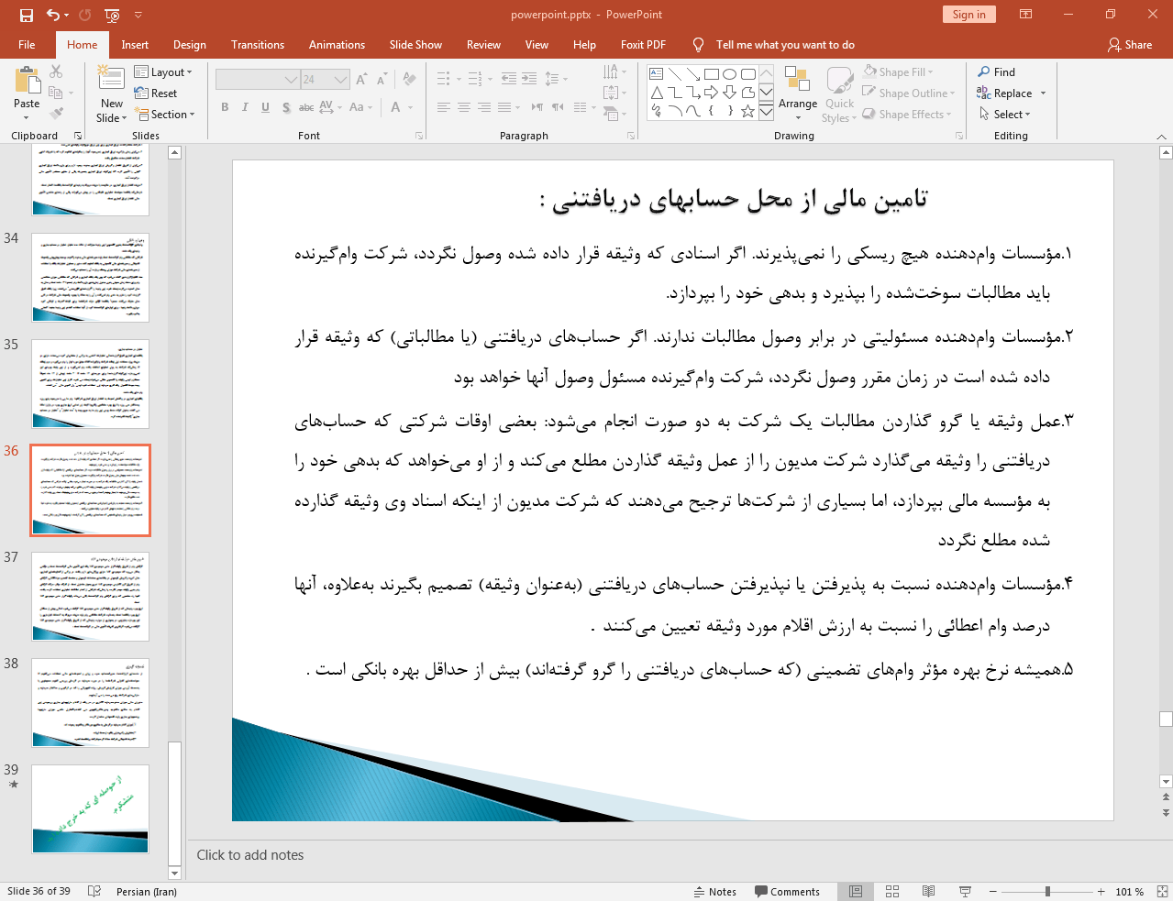The width and height of the screenshot is (1173, 901).
Task: Click the Find button
Action: (997, 72)
